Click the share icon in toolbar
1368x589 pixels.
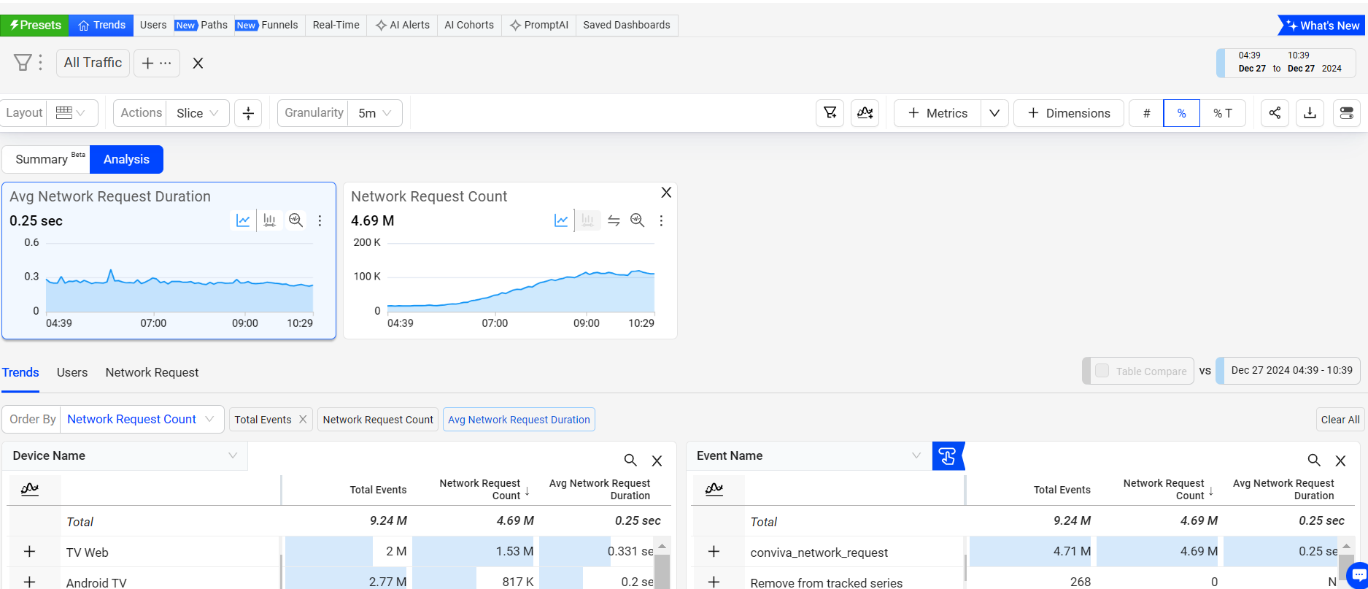(x=1275, y=113)
